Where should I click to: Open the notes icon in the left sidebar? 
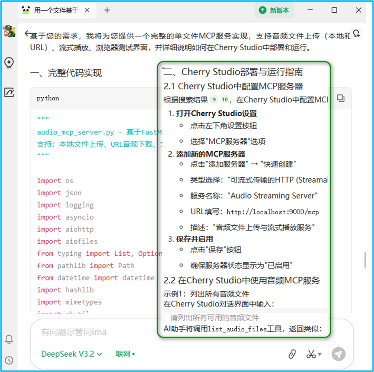[9, 92]
